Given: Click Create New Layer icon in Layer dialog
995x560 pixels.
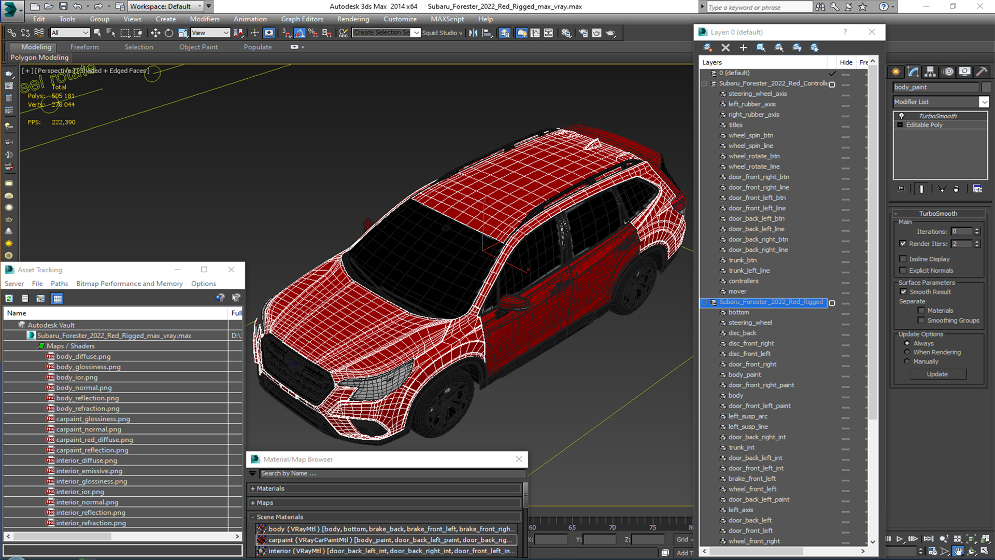Looking at the screenshot, I should pos(707,47).
